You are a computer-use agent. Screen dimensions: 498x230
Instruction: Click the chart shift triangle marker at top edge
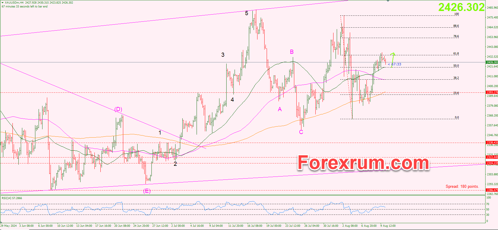pos(388,1)
